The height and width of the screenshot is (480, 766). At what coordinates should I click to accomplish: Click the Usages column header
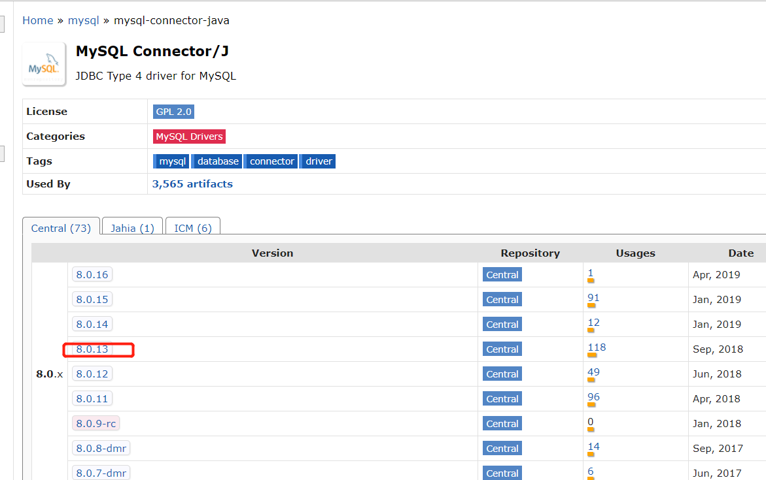[635, 253]
